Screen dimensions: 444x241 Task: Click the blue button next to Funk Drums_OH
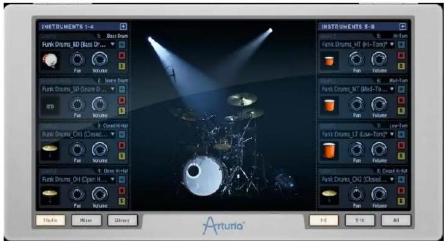tap(122, 179)
